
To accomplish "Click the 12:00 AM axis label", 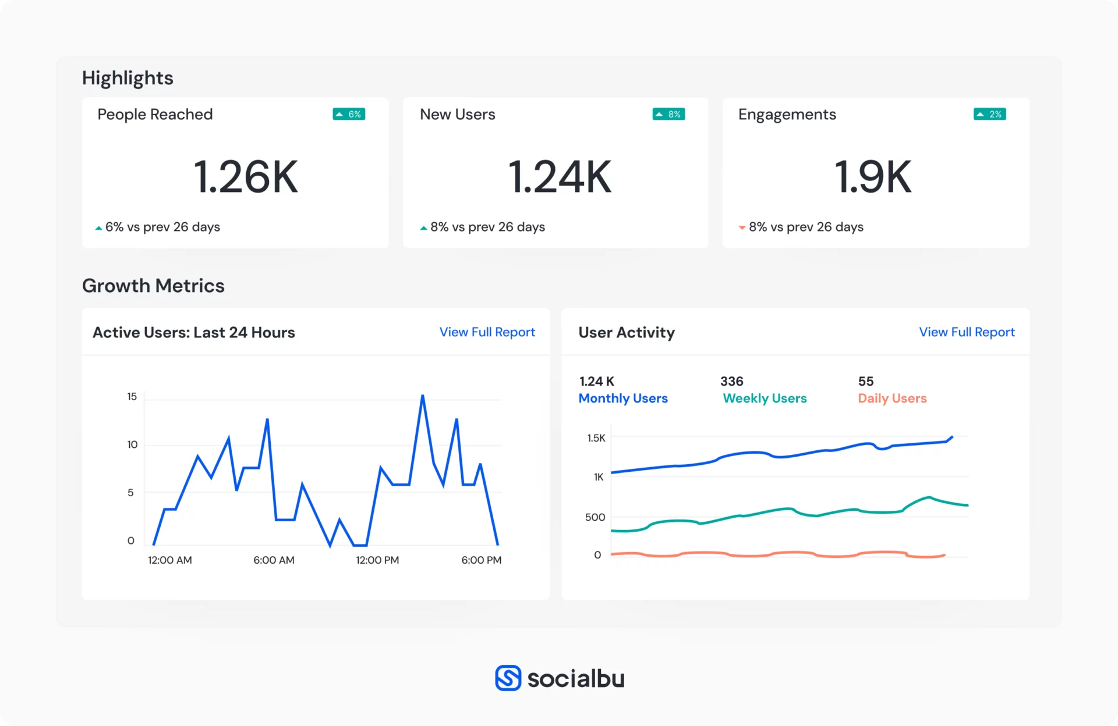I will (x=170, y=560).
